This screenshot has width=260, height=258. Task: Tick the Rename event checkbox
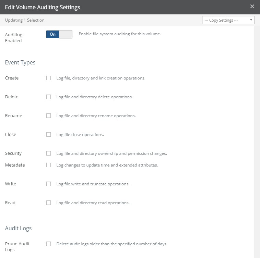click(48, 116)
